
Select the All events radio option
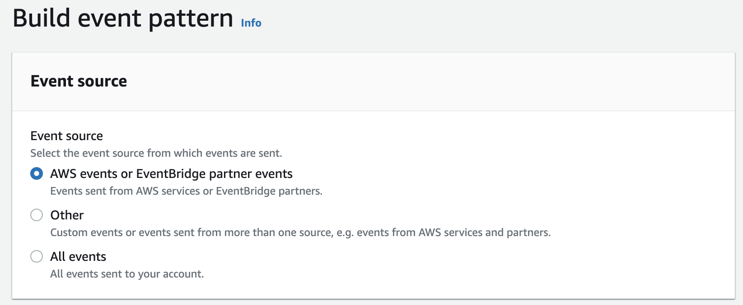37,256
